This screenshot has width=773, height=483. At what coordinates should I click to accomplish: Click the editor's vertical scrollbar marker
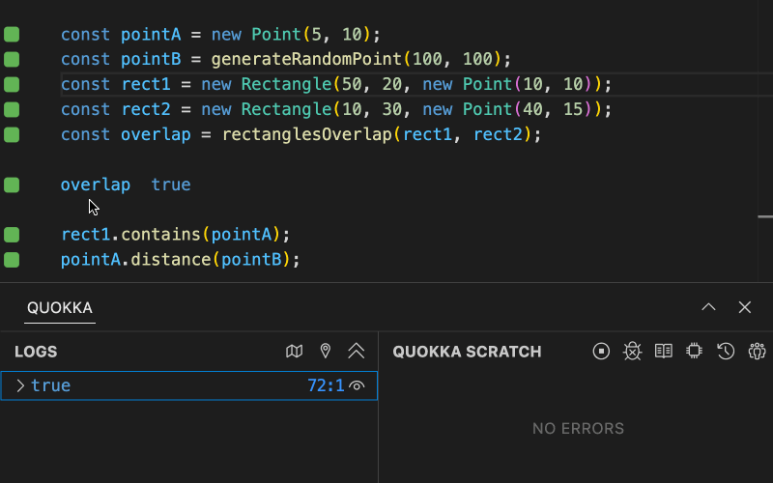point(765,217)
